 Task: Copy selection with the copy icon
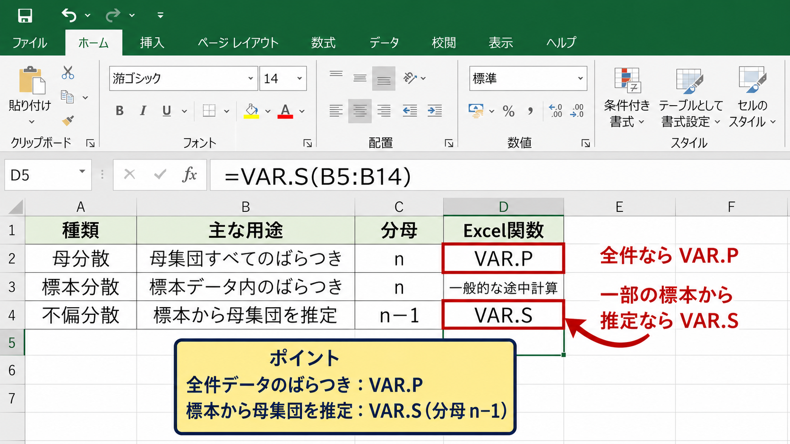[68, 97]
